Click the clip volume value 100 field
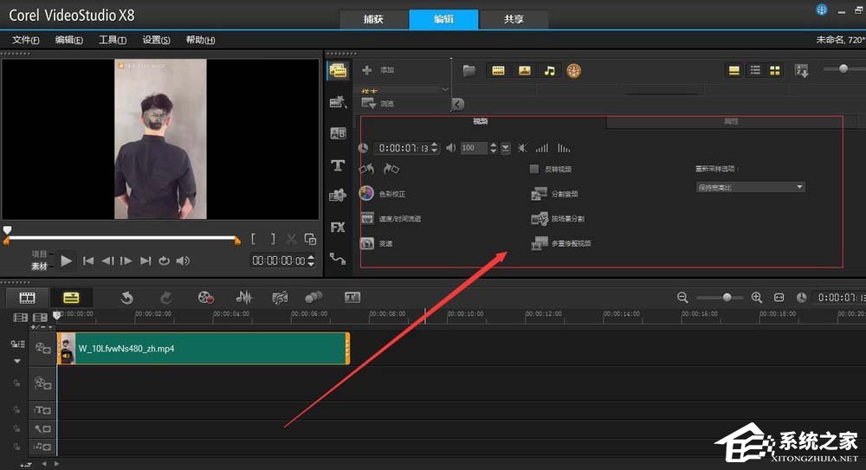Screen dimensions: 866x470 point(474,148)
